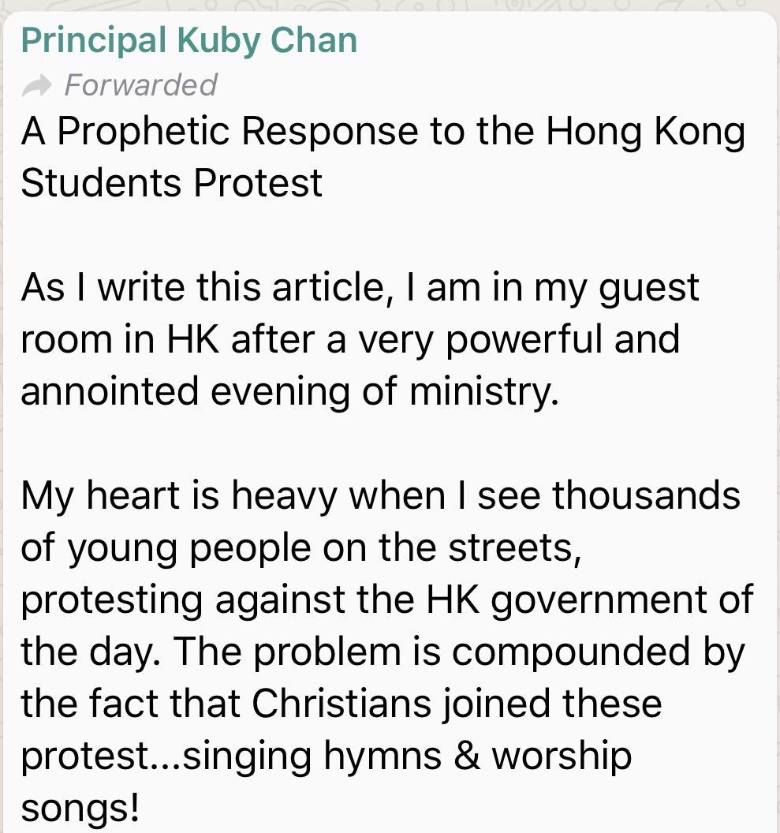780x833 pixels.
Task: Click the words 'Hong Kong' in title
Action: (x=646, y=133)
